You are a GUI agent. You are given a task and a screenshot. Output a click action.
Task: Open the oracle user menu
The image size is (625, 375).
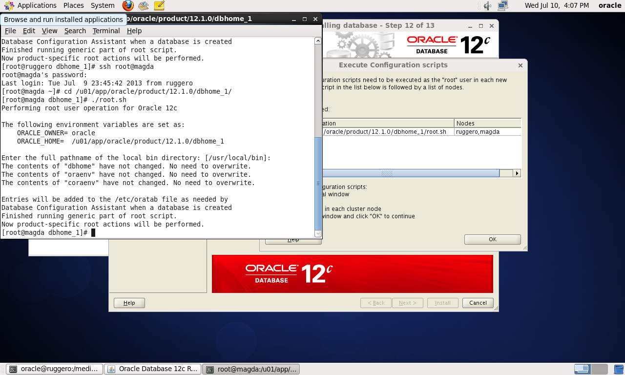[609, 5]
